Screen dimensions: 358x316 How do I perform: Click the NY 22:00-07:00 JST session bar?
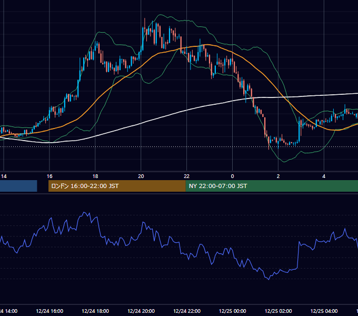(x=272, y=186)
